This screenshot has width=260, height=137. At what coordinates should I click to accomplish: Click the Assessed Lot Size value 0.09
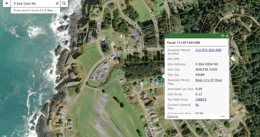199,89
